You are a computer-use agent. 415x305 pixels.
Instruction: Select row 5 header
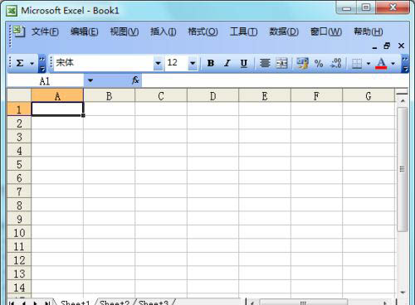point(19,164)
